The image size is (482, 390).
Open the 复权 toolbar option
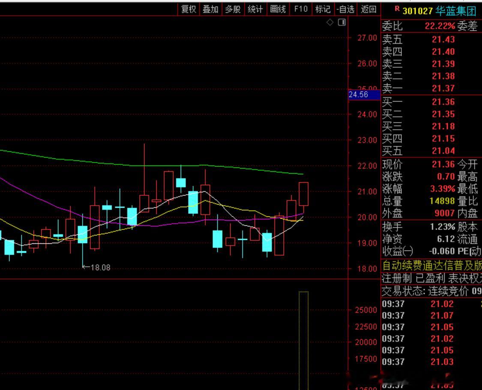pos(189,9)
